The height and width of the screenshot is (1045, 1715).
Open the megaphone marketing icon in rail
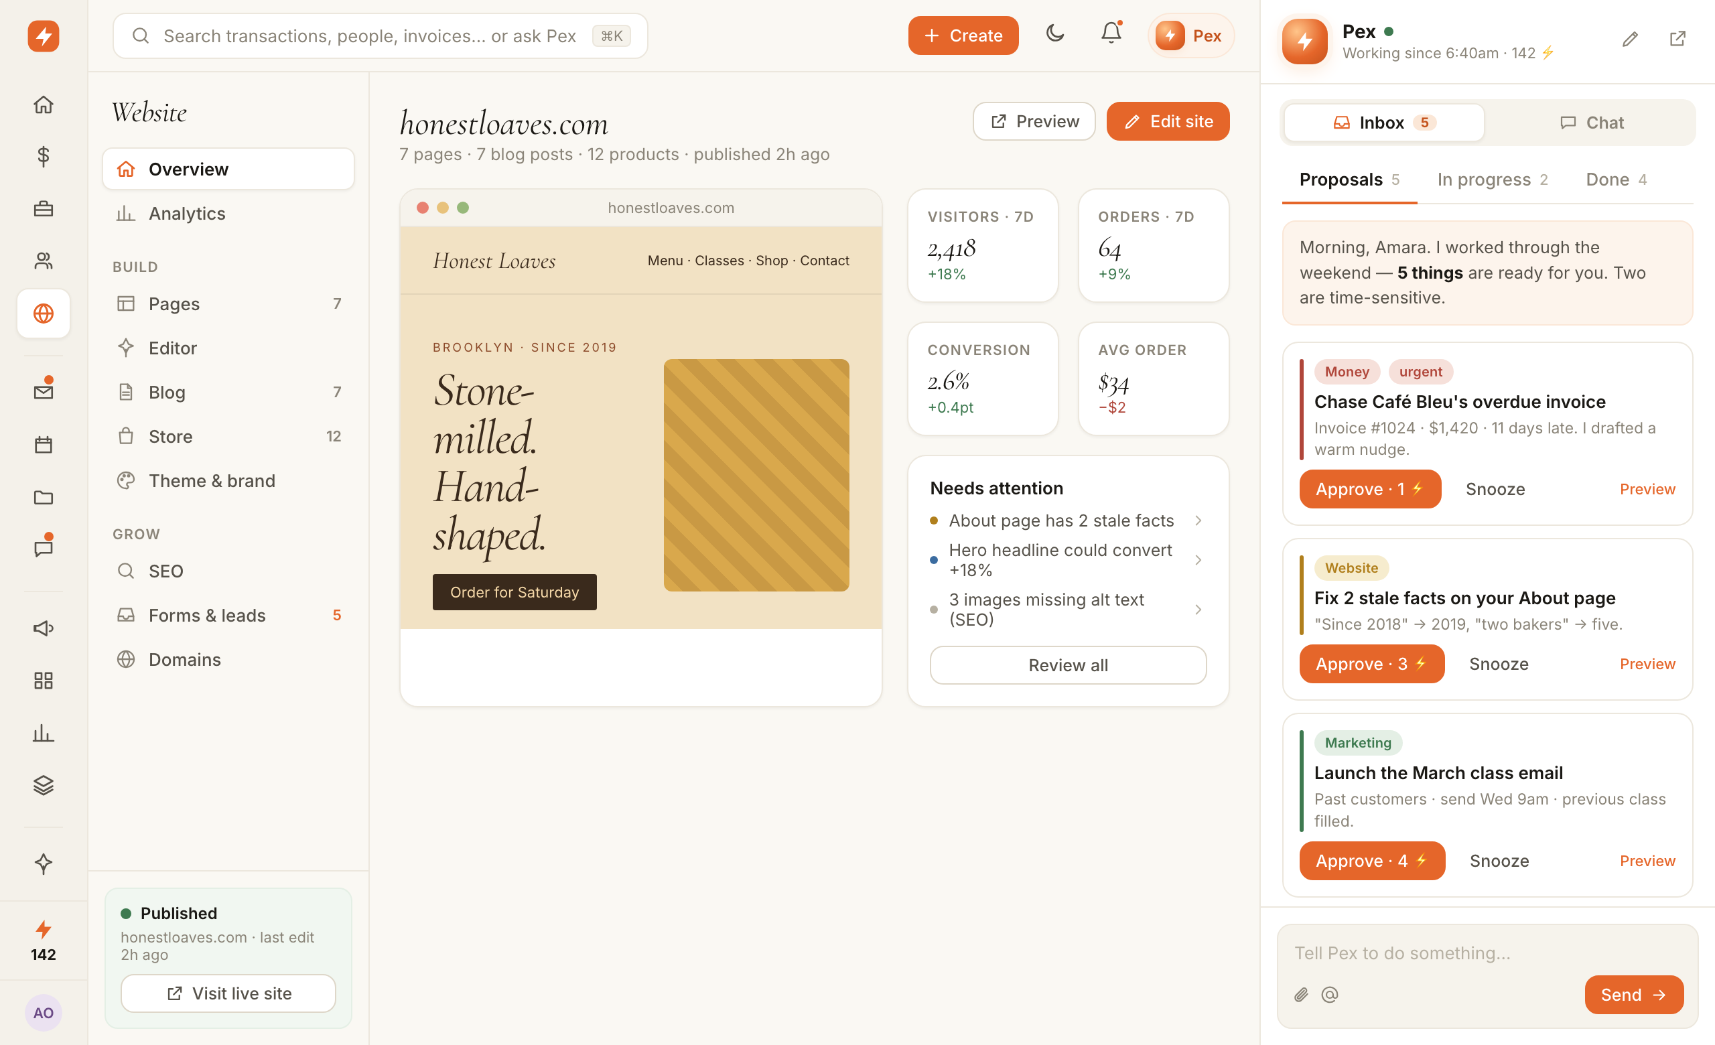[43, 628]
